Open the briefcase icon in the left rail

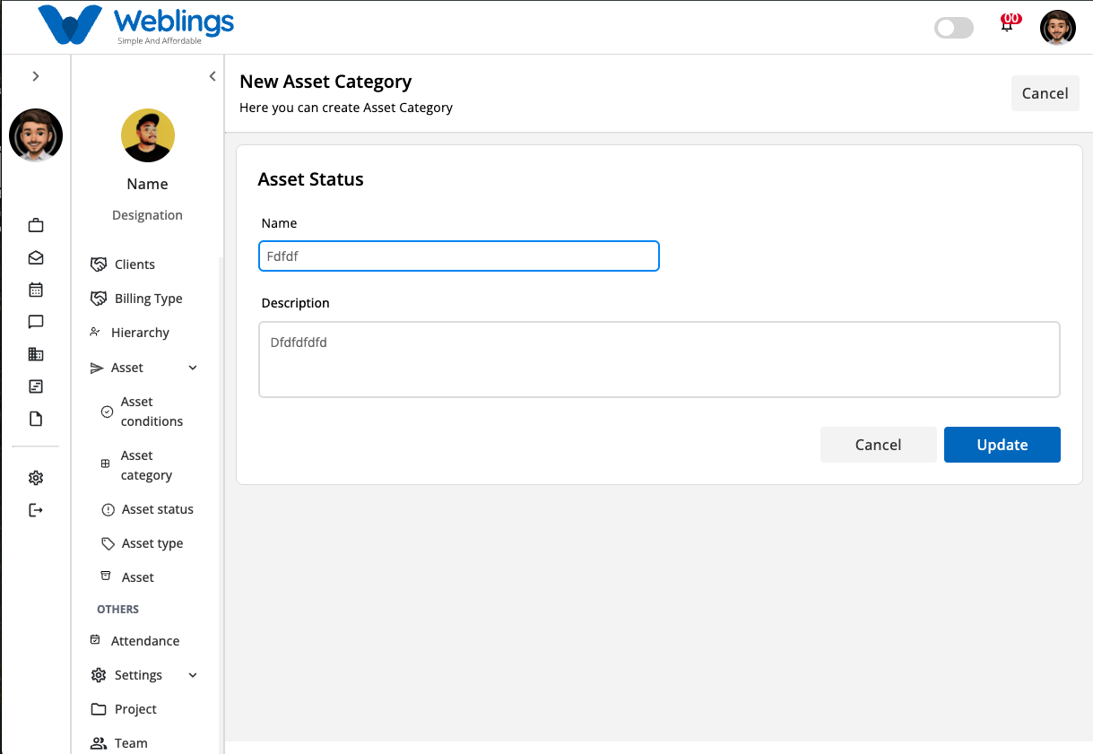pos(36,225)
